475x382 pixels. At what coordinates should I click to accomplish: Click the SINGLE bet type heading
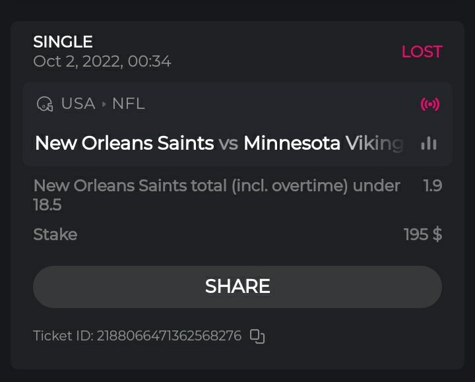click(x=63, y=42)
